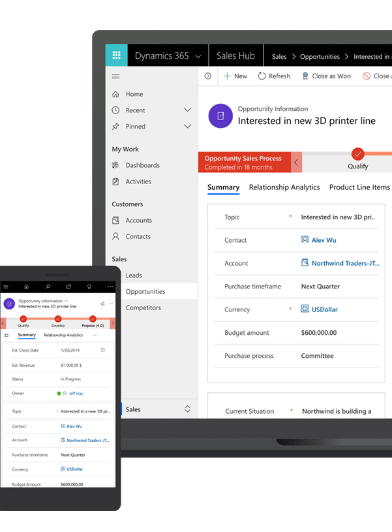Select Relationship Analytics tab on phone
Screen dimensions: 392x532
click(x=63, y=335)
